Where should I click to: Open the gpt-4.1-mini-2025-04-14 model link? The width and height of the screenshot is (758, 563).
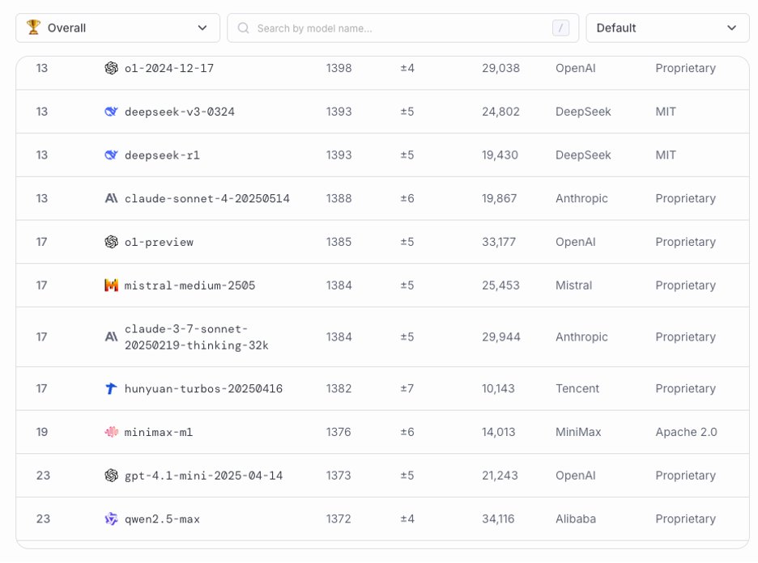(x=203, y=476)
